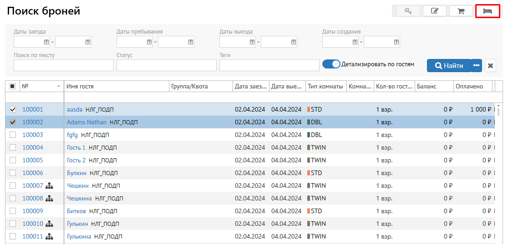This screenshot has width=508, height=244.
Task: Click the 'Поиск по тексту' input field
Action: [x=63, y=65]
